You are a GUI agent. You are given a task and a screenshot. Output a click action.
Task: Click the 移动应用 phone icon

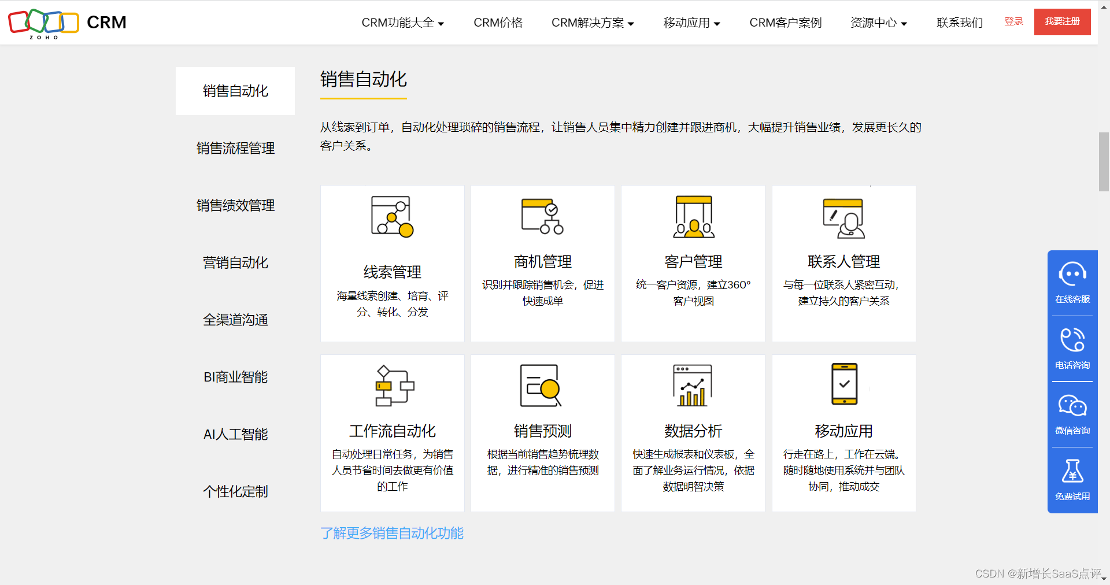coord(844,384)
